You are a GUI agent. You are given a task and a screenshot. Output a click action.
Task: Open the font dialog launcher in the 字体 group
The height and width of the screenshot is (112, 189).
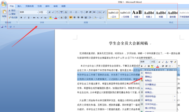pyautogui.click(x=66, y=22)
